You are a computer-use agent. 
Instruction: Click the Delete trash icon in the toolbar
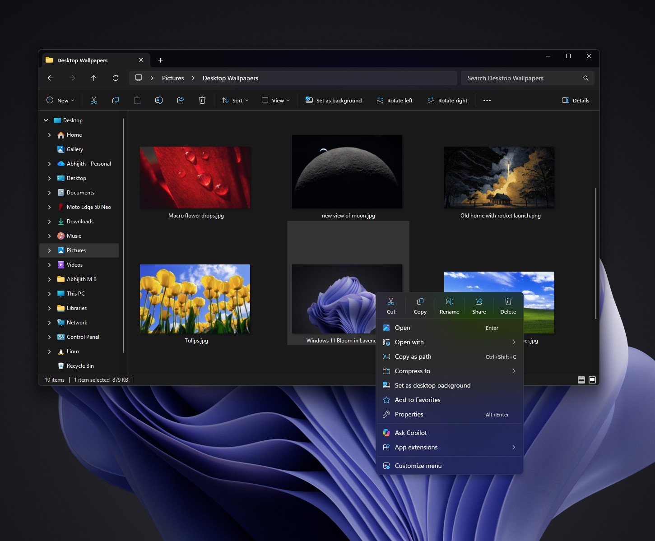202,100
